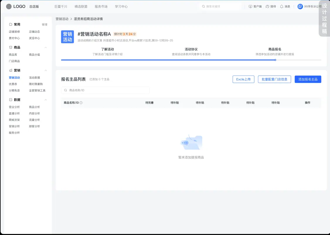This screenshot has width=330, height=235.
Task: Open 服务分析 in sidebar
Action: tap(14, 133)
